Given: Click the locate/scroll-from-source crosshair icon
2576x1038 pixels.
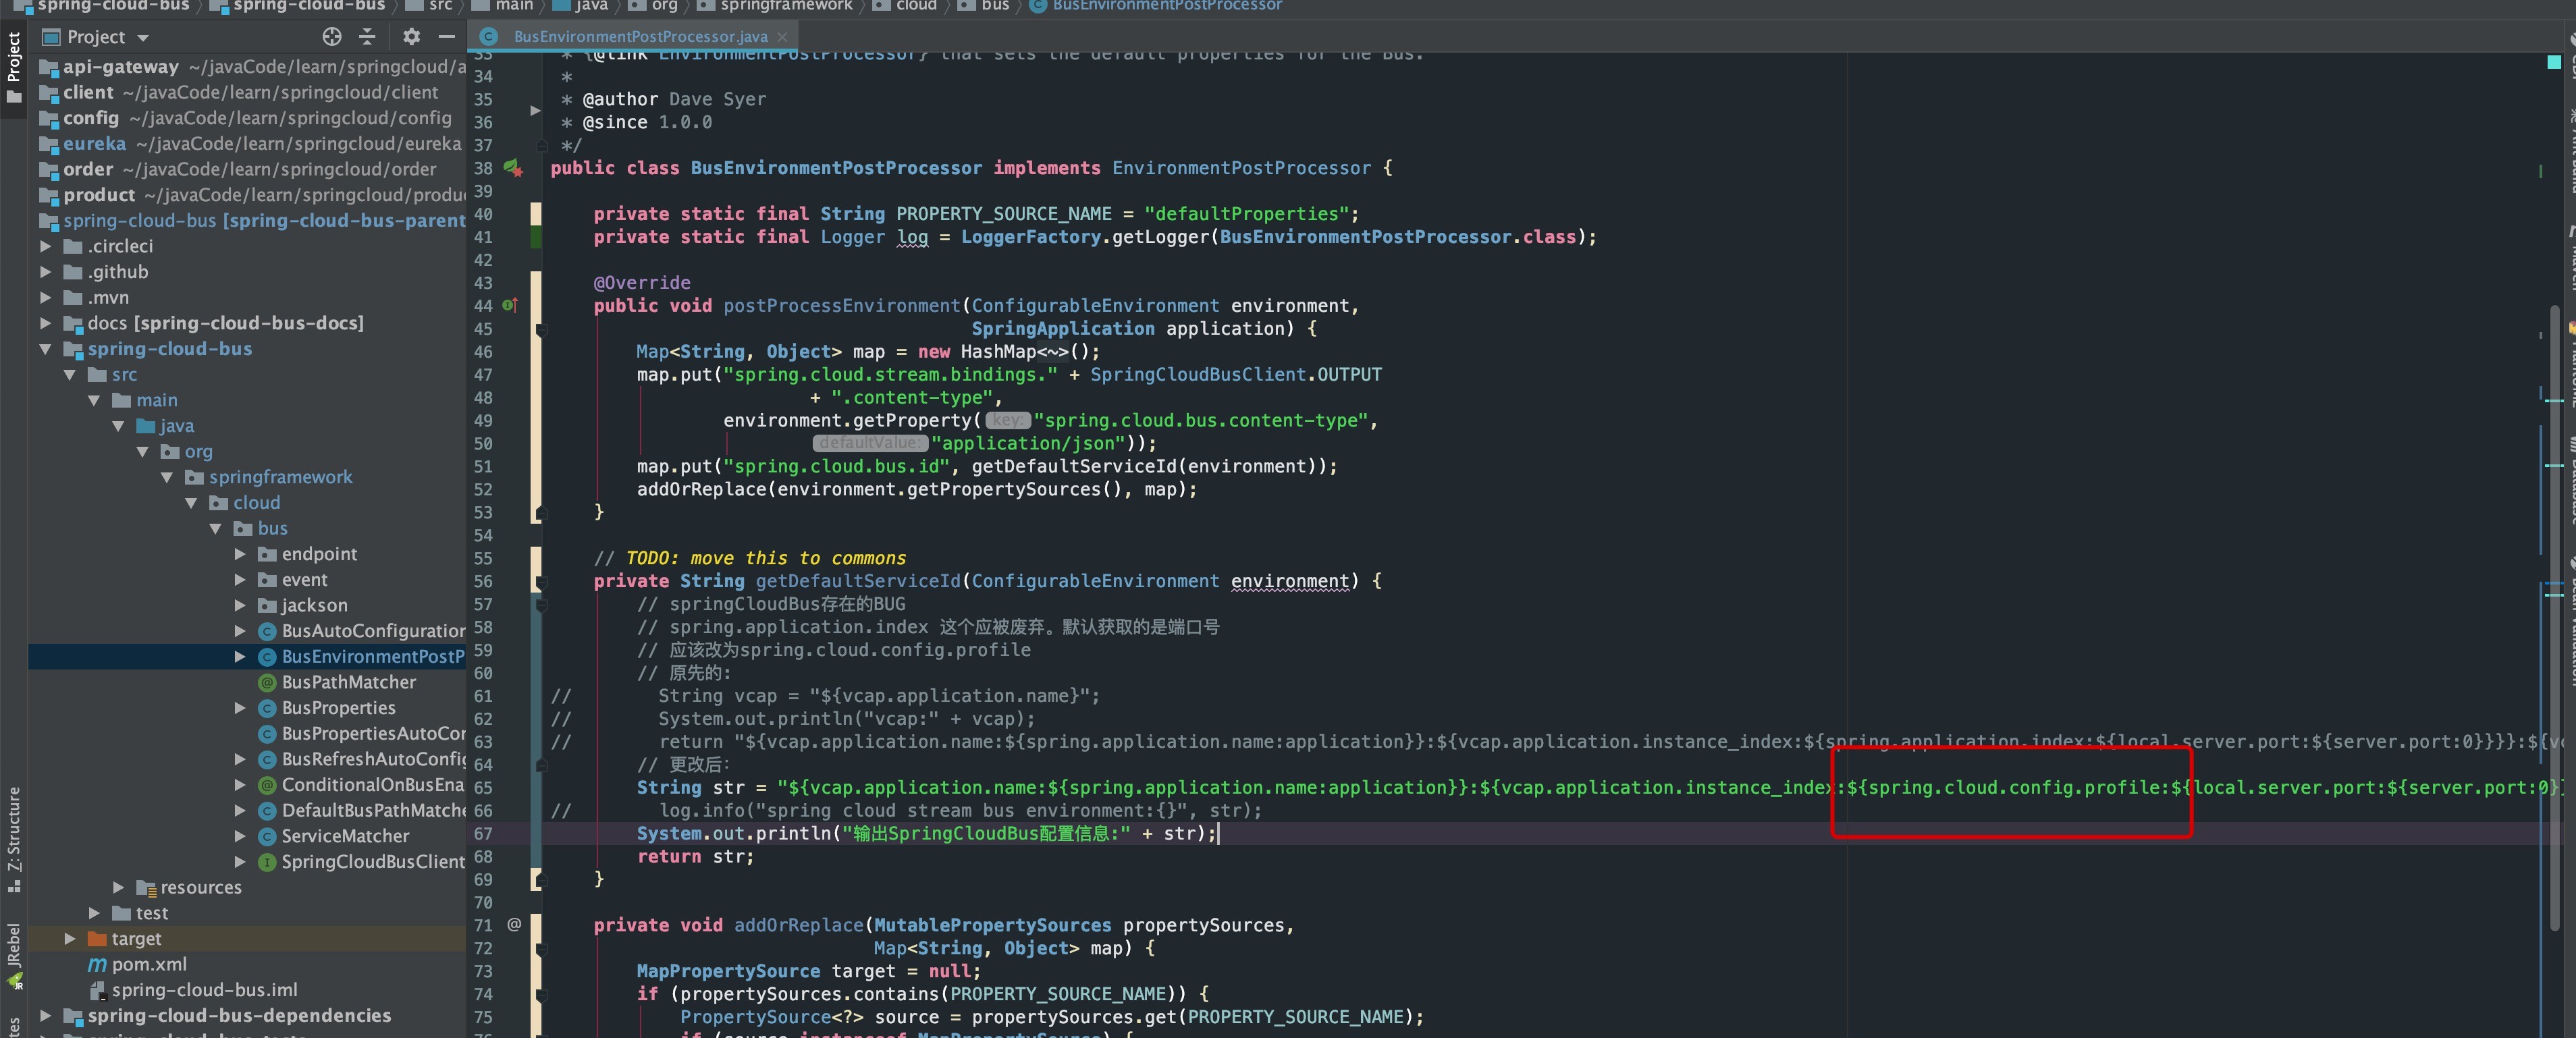Looking at the screenshot, I should coord(332,37).
